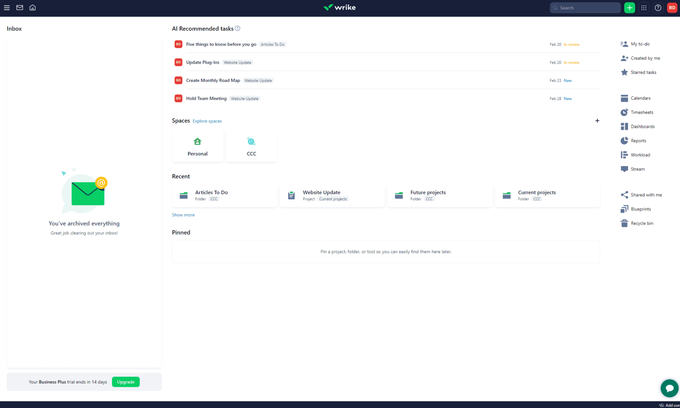Click the Feb 28 due date
Image resolution: width=680 pixels, height=408 pixels.
coord(555,99)
